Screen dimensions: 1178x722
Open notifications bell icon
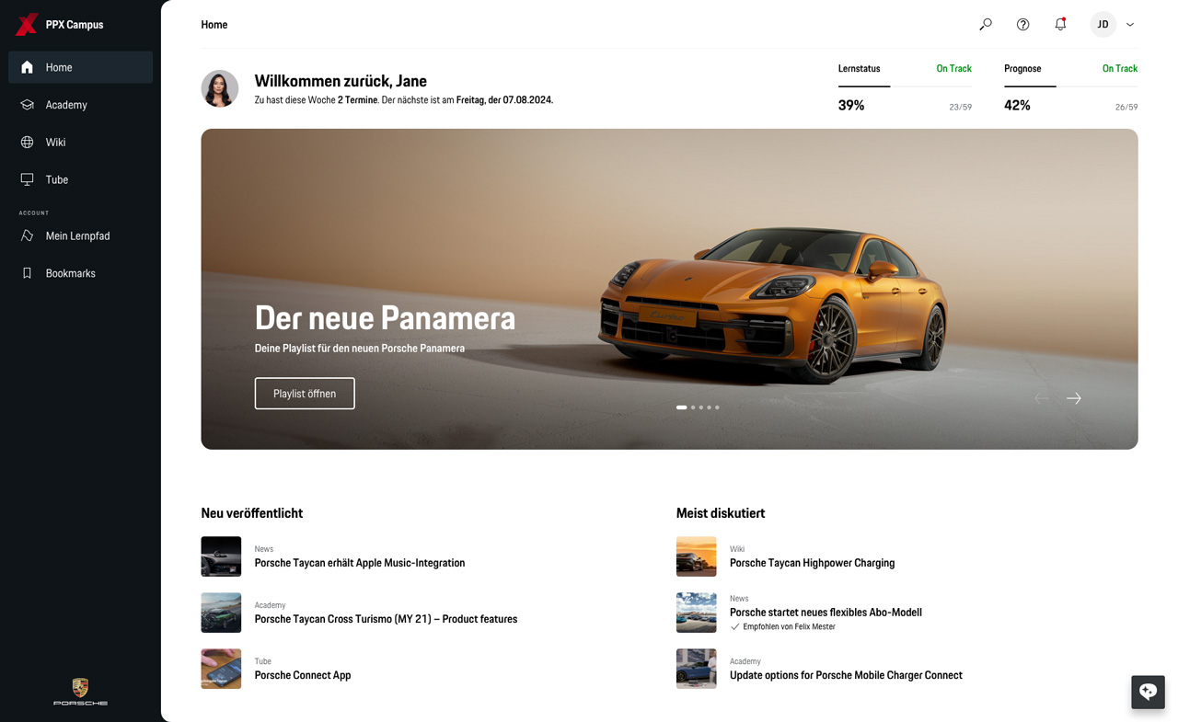click(x=1060, y=24)
